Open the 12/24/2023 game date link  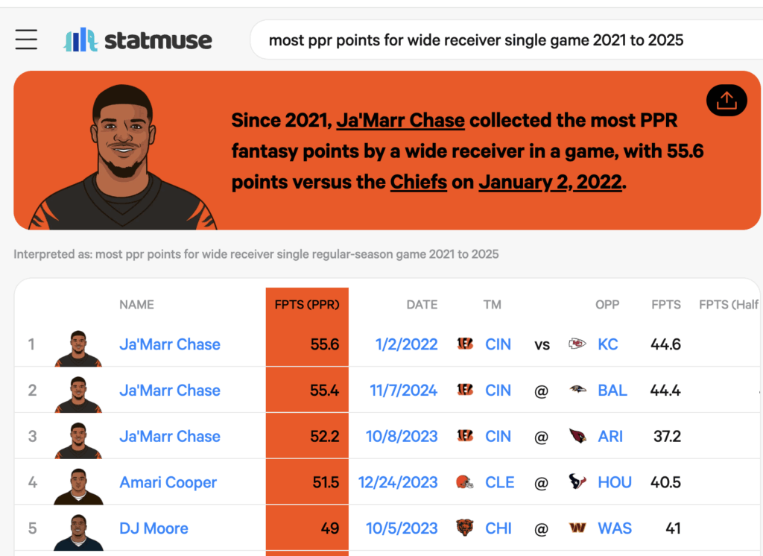click(x=398, y=482)
